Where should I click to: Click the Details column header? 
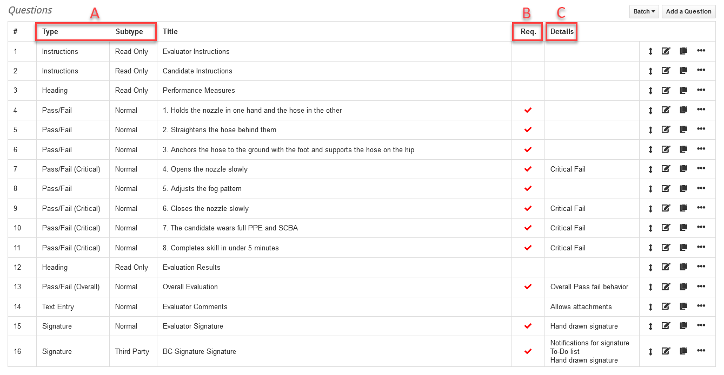pyautogui.click(x=561, y=31)
